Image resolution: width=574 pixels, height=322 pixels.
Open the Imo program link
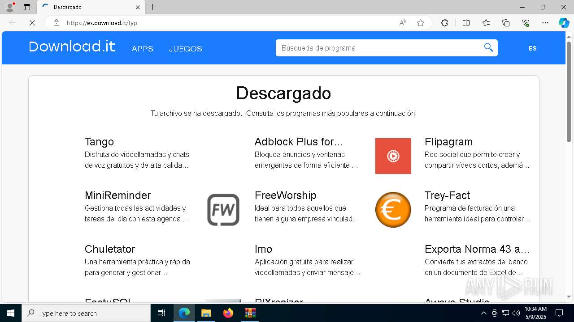pyautogui.click(x=263, y=249)
